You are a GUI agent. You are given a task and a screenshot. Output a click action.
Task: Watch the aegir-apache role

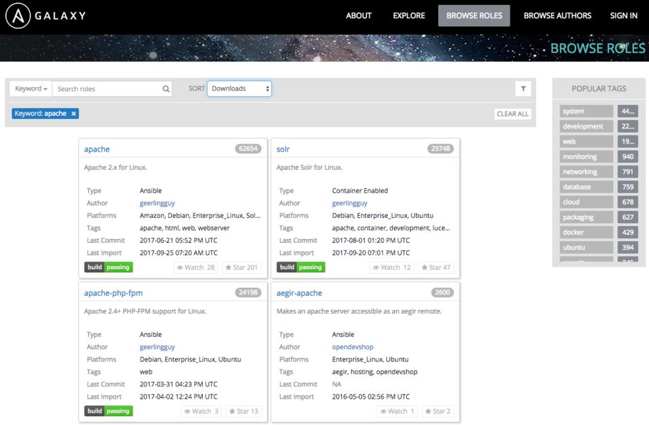tap(398, 411)
